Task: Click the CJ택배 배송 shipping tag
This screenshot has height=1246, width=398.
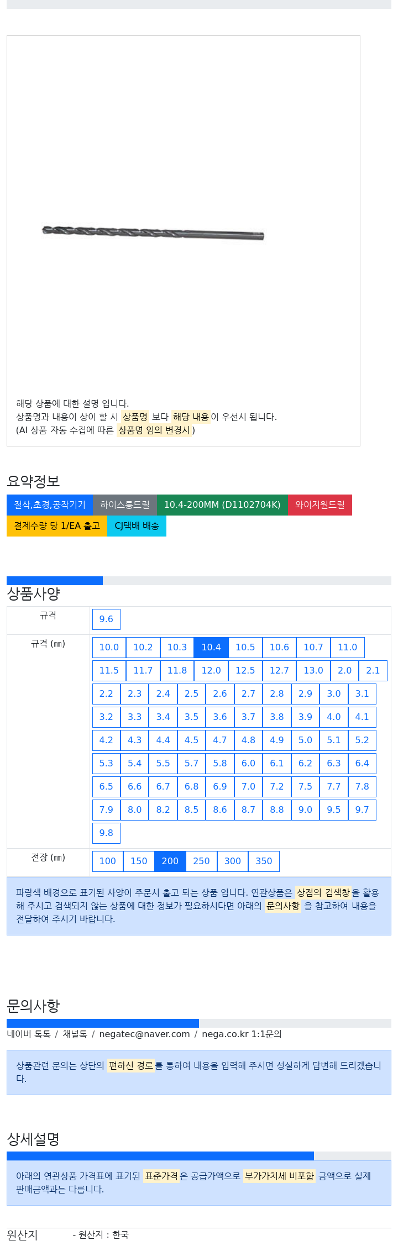Action: (x=137, y=525)
